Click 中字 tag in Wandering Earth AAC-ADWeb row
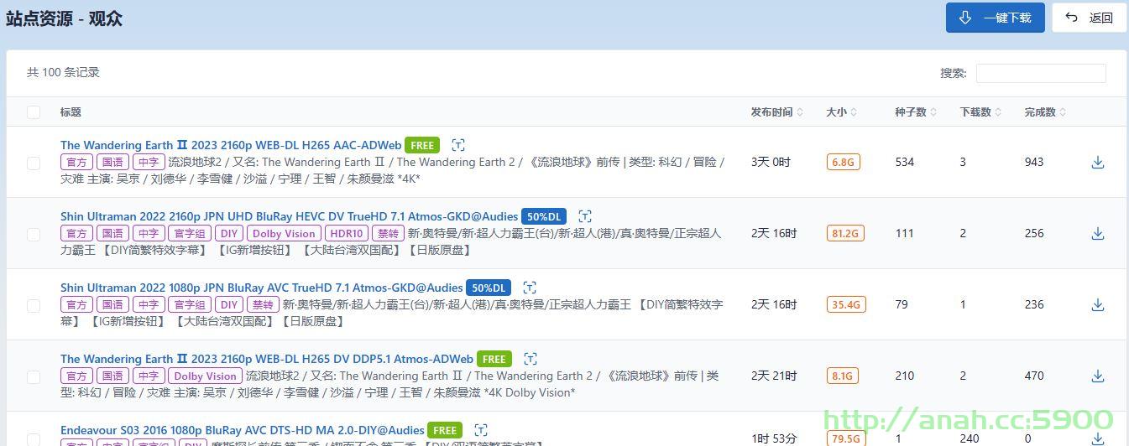The height and width of the screenshot is (446, 1129). tap(149, 163)
